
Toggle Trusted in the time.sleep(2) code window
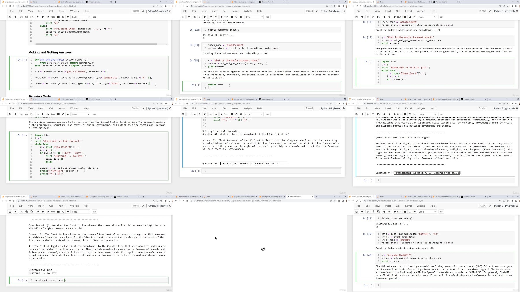click(136, 108)
